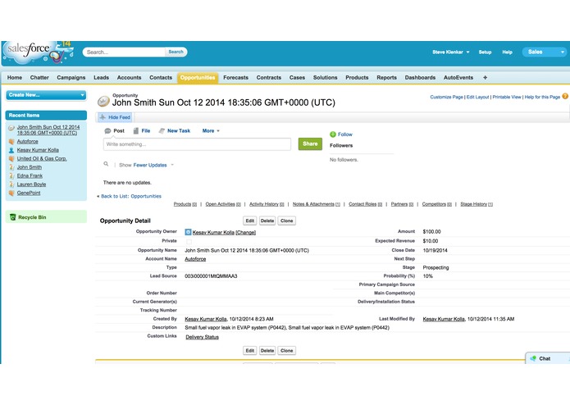This screenshot has width=570, height=405.
Task: Click the green Follow plus icon
Action: pos(333,134)
